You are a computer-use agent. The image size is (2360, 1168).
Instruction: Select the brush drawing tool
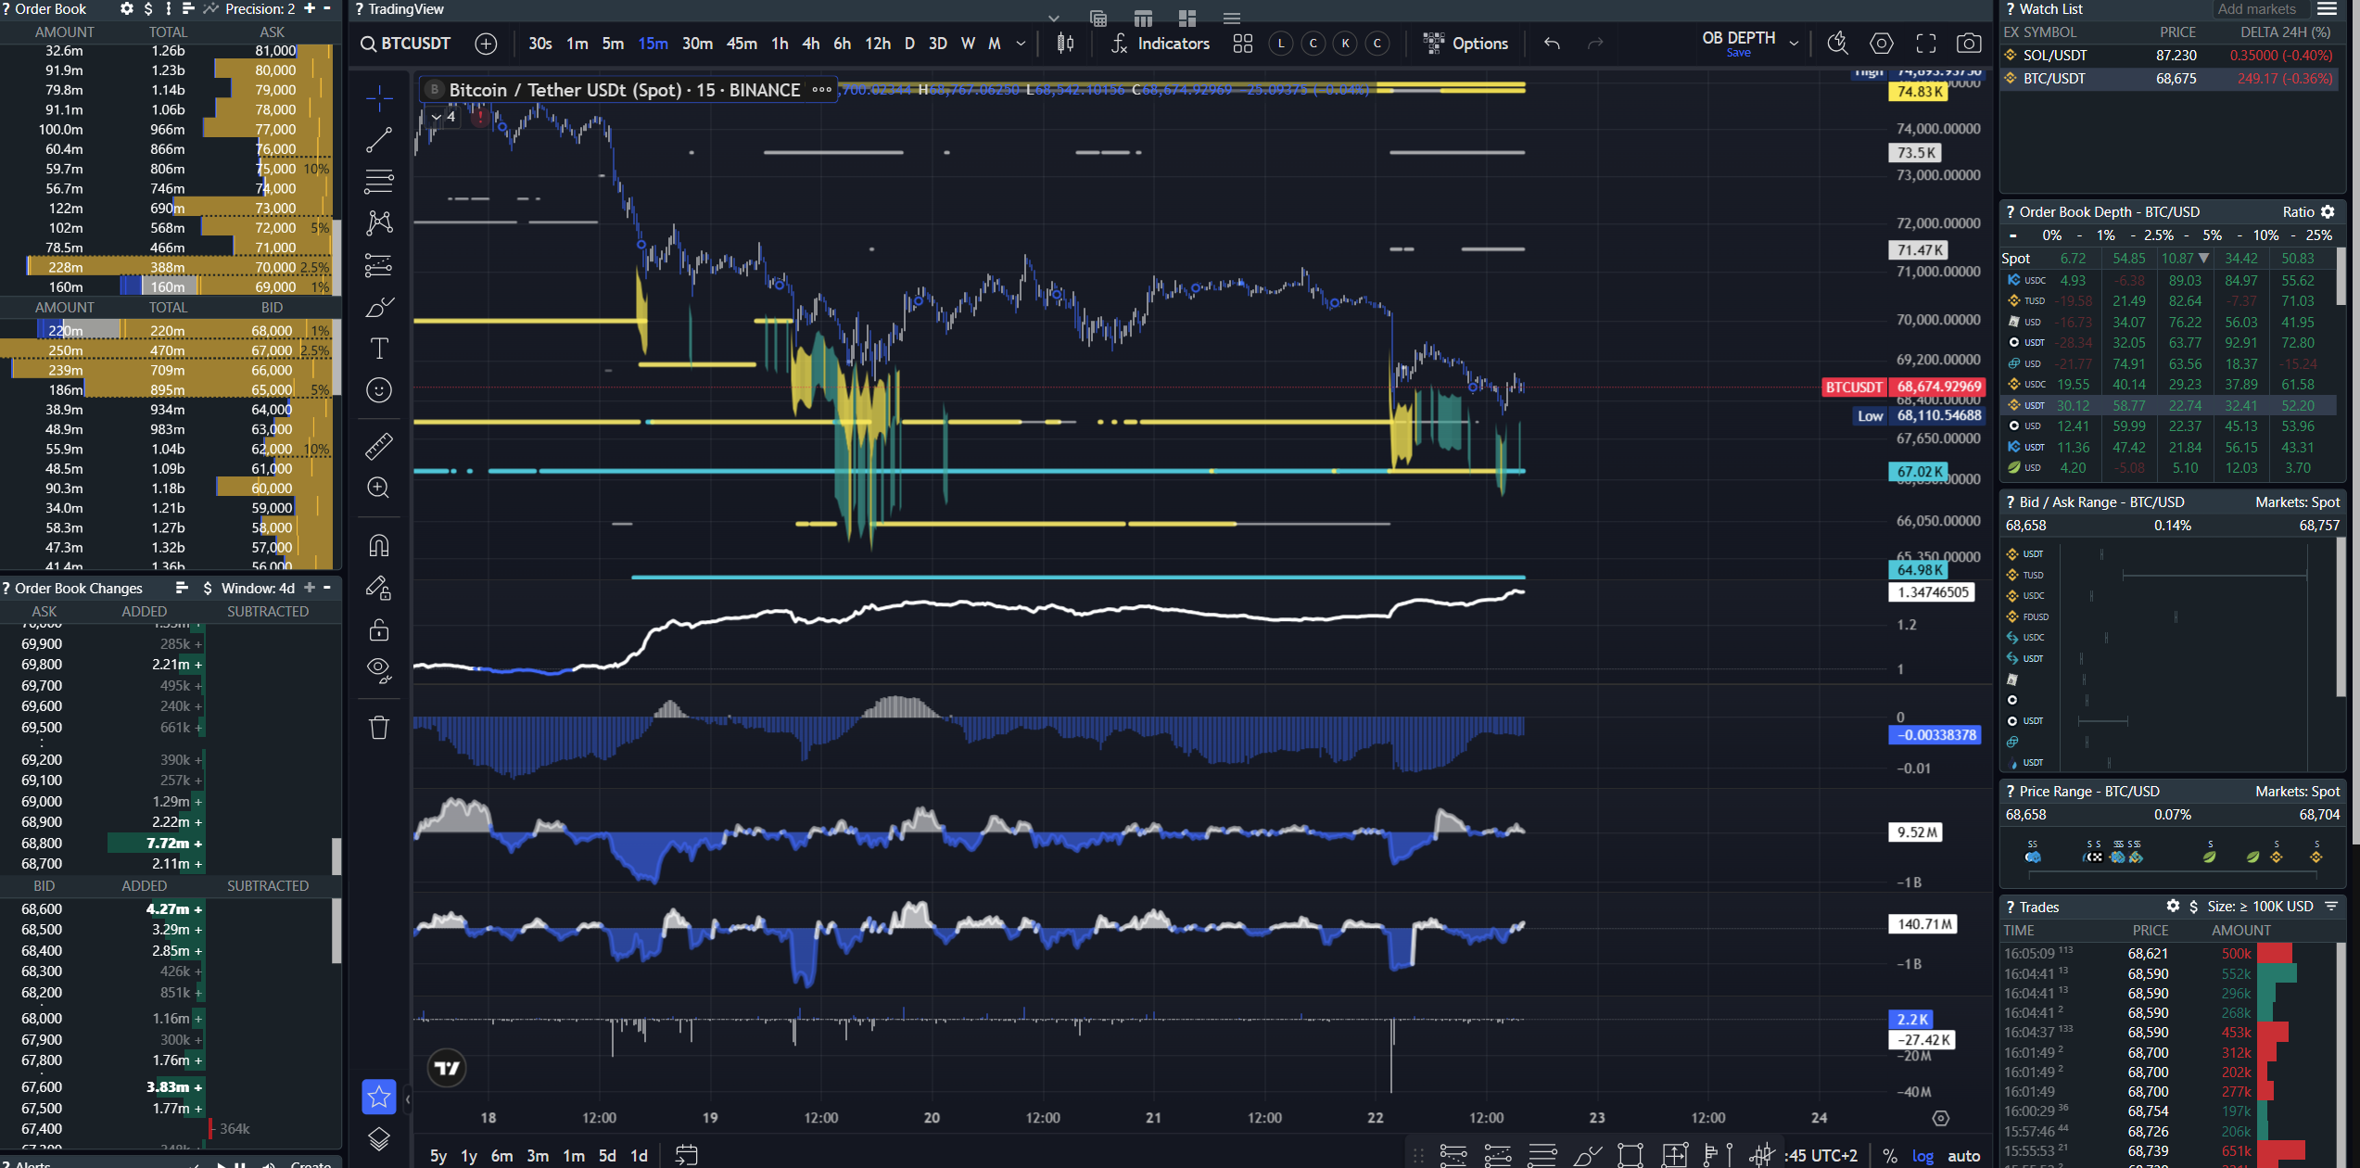(x=379, y=307)
